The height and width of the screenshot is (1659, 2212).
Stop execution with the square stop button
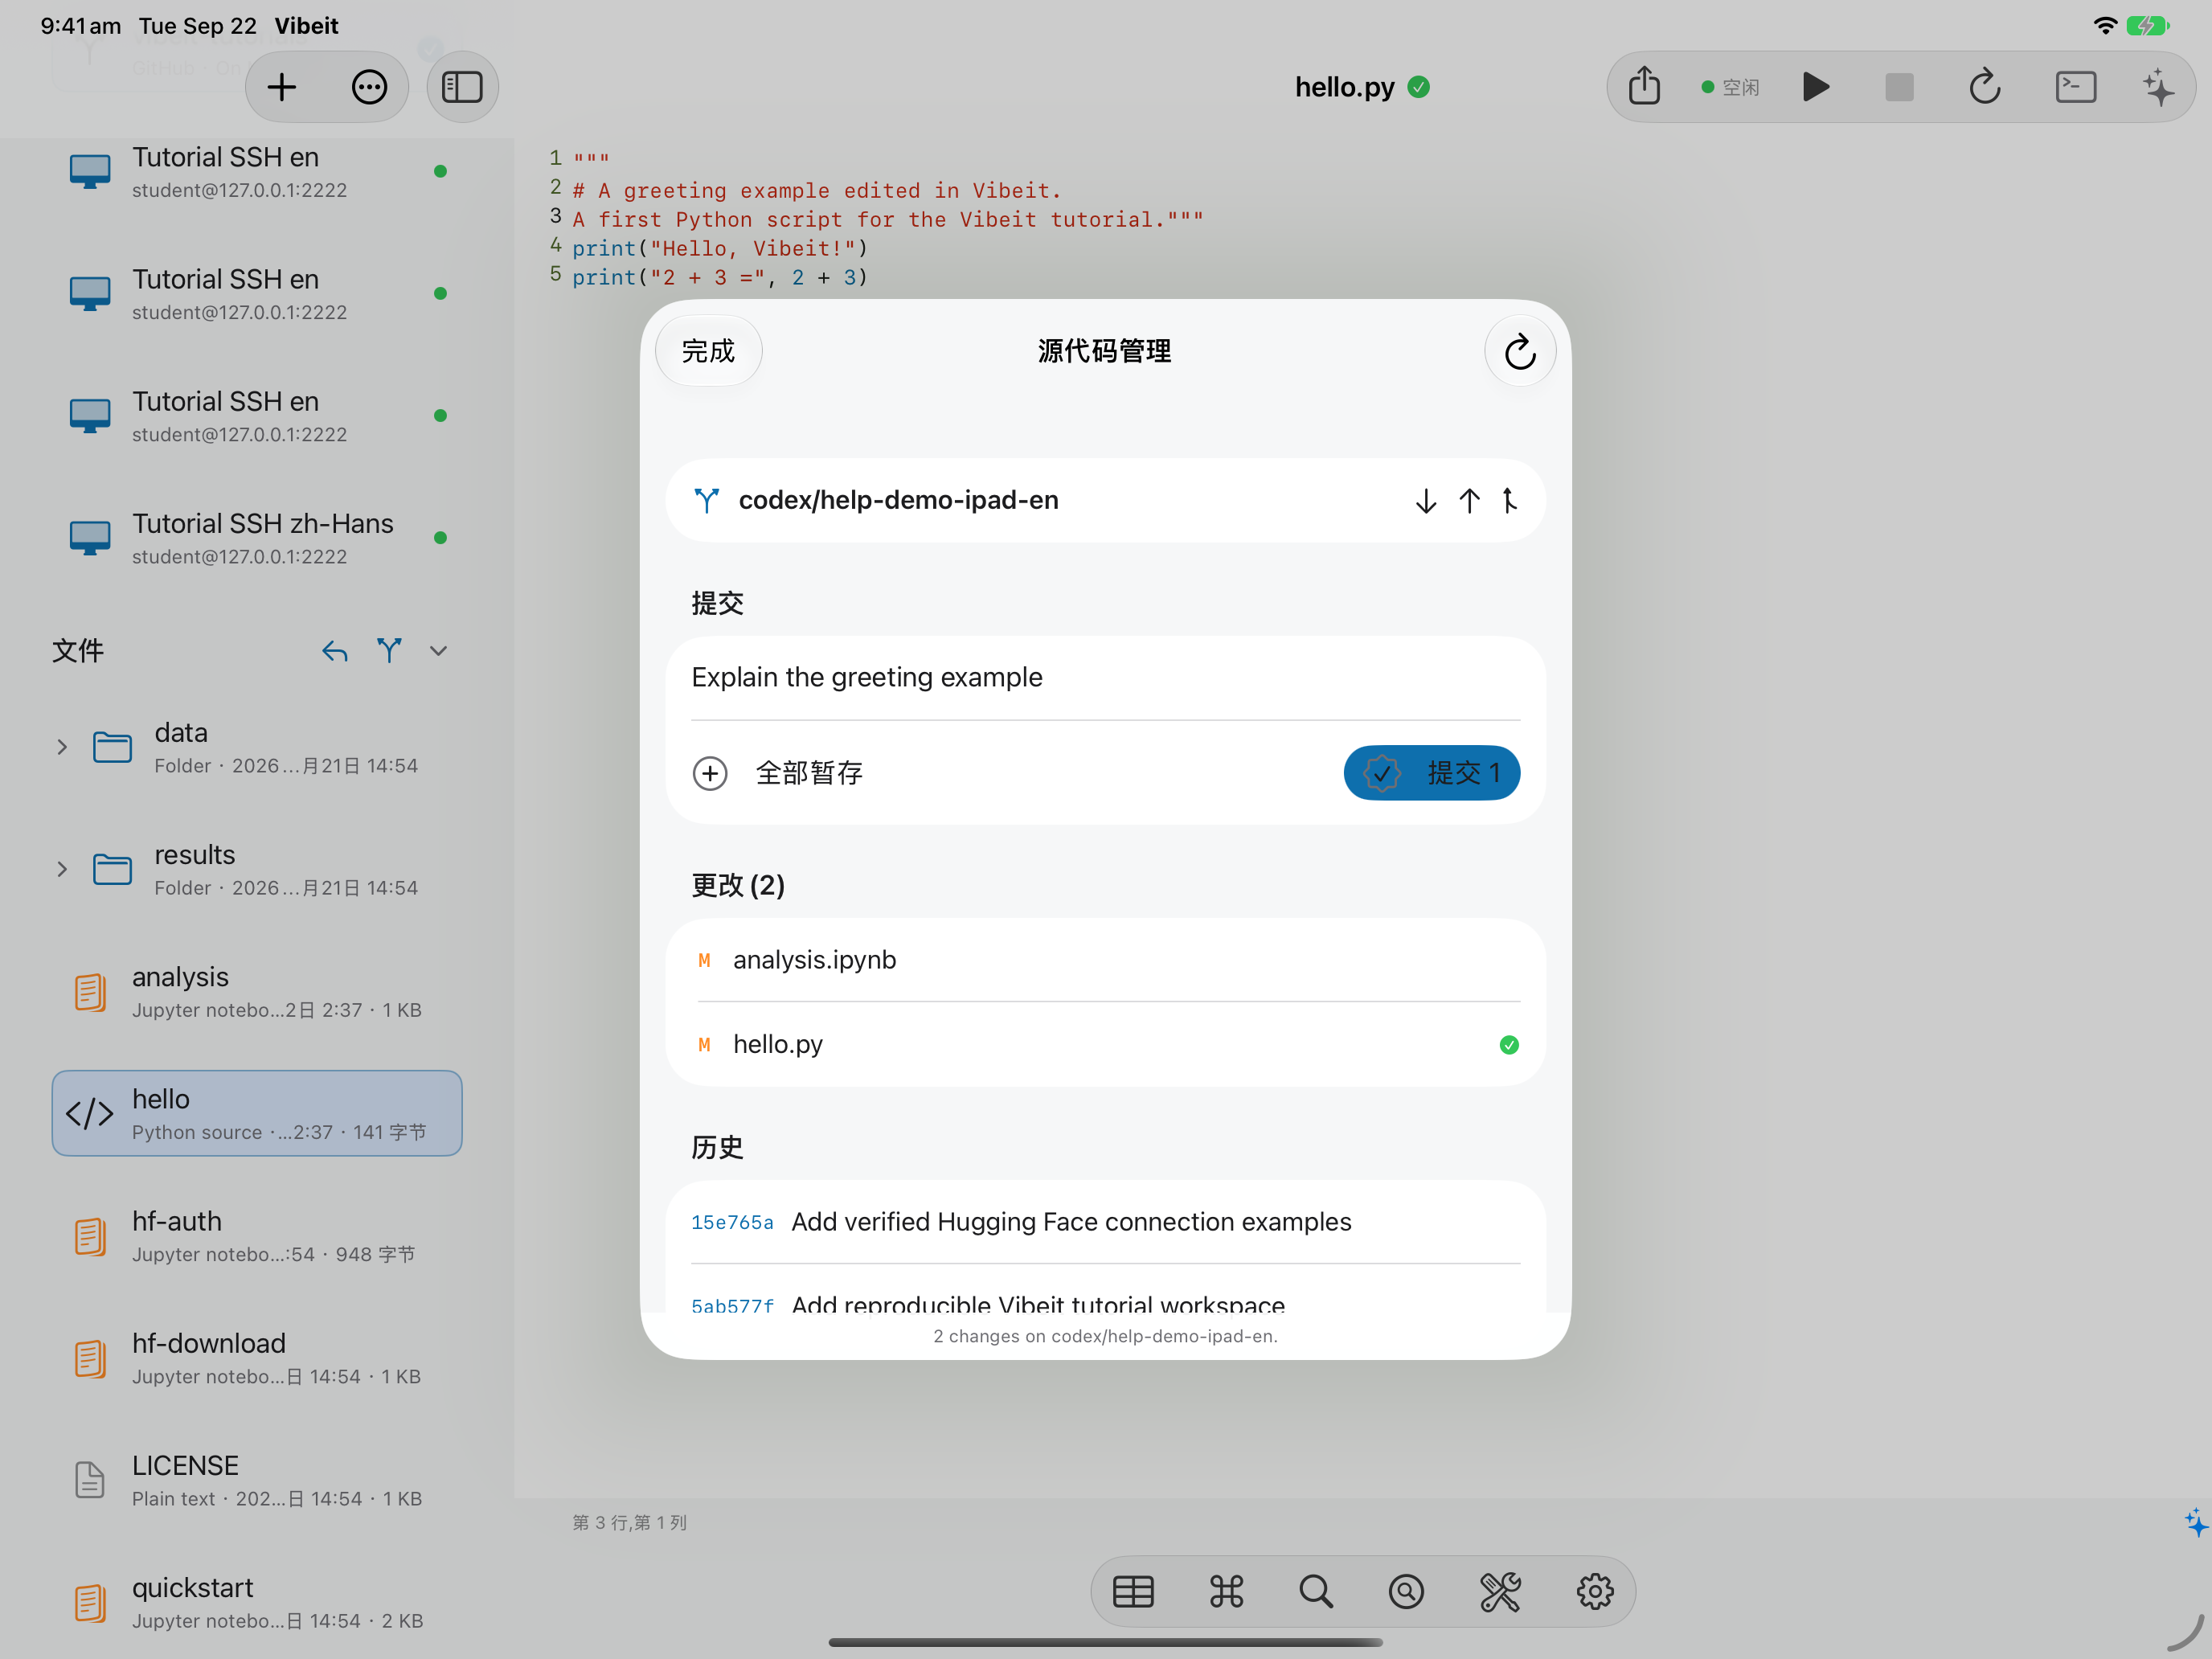(x=1899, y=87)
